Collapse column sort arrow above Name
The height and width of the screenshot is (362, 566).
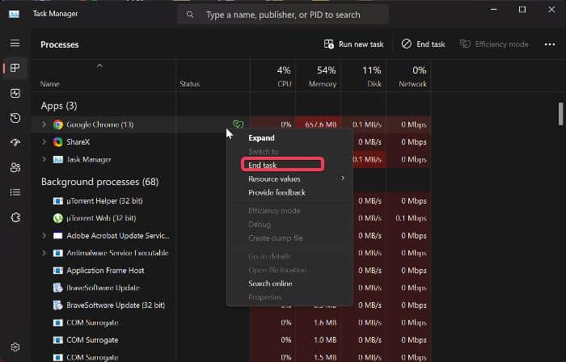[x=99, y=66]
